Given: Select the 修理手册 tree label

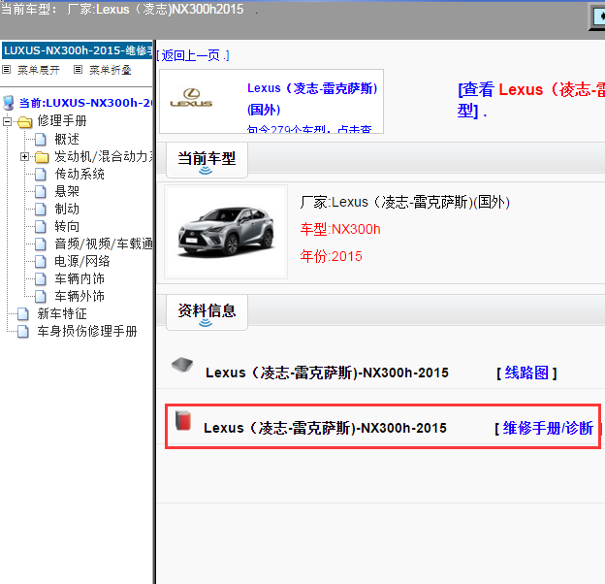Looking at the screenshot, I should 62,121.
